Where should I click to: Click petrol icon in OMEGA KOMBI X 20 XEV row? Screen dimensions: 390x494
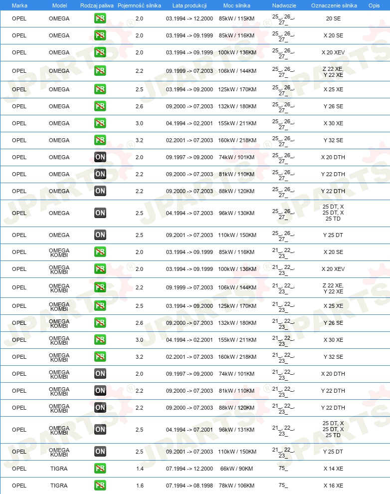point(100,269)
